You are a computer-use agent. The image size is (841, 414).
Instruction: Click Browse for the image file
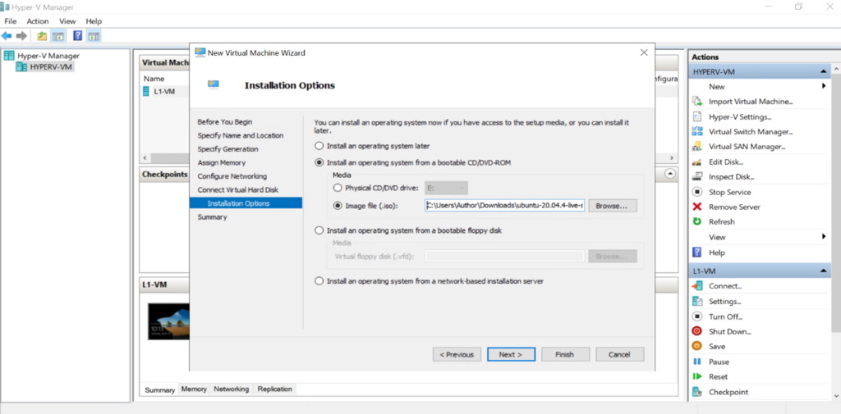coord(613,206)
